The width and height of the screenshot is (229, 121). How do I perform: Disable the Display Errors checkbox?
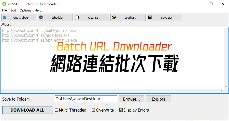pyautogui.click(x=121, y=110)
